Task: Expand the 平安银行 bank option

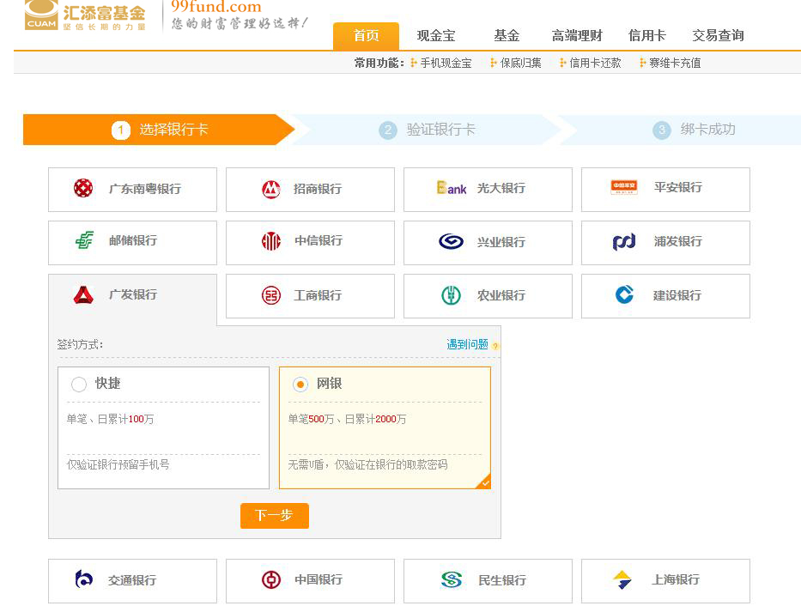Action: [x=665, y=189]
